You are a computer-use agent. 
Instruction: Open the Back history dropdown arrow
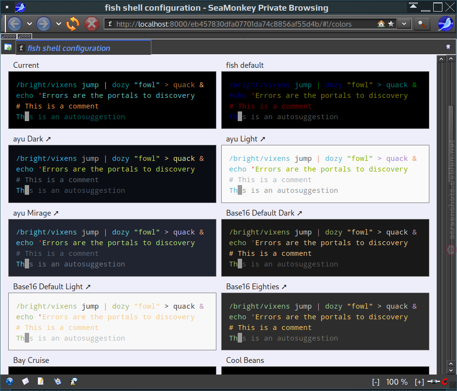pyautogui.click(x=30, y=24)
